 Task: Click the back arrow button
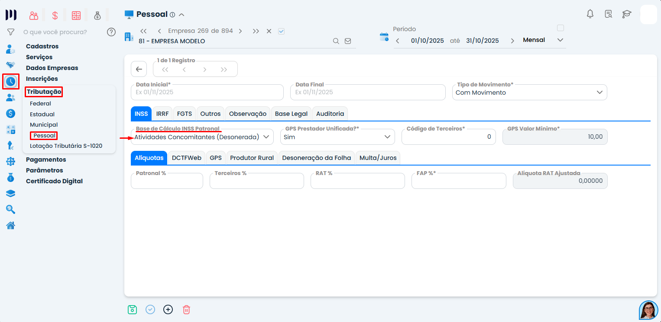139,69
